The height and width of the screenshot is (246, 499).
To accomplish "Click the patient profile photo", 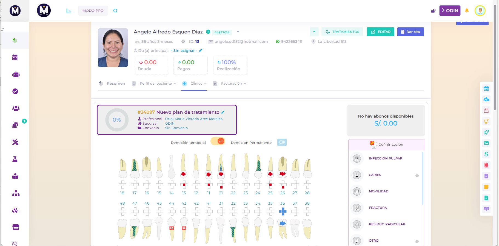I will pyautogui.click(x=113, y=48).
